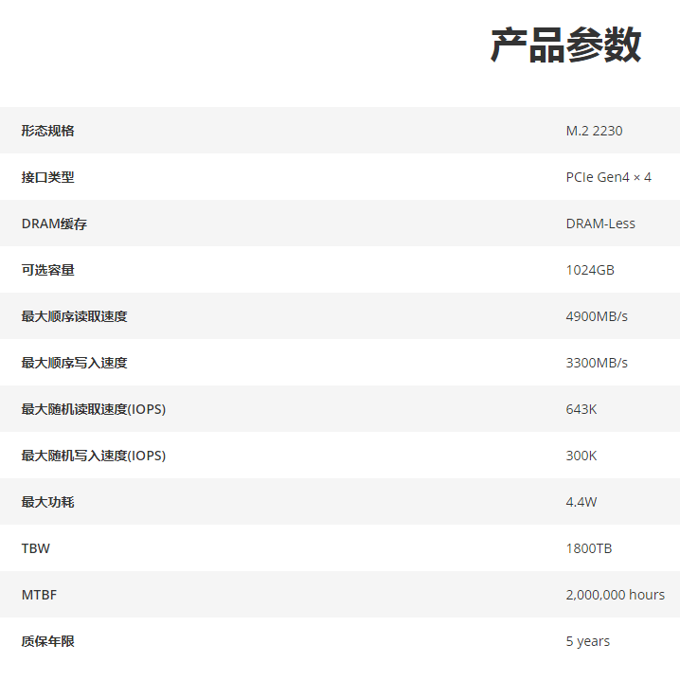Viewport: 680px width, 680px height.
Task: Click the PCIe Gen4 × 4 value
Action: [608, 177]
